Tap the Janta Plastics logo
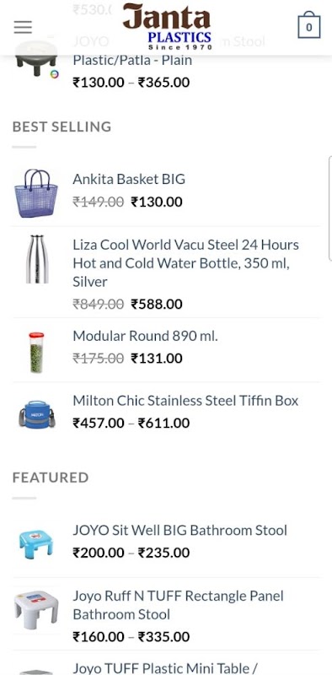332x675 pixels. (168, 27)
